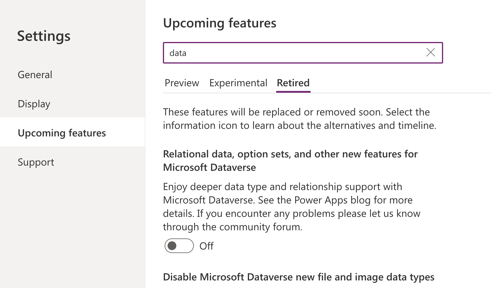Click "Disable Microsoft Dataverse new file and image" heading
This screenshot has height=288, width=491.
coord(299,277)
